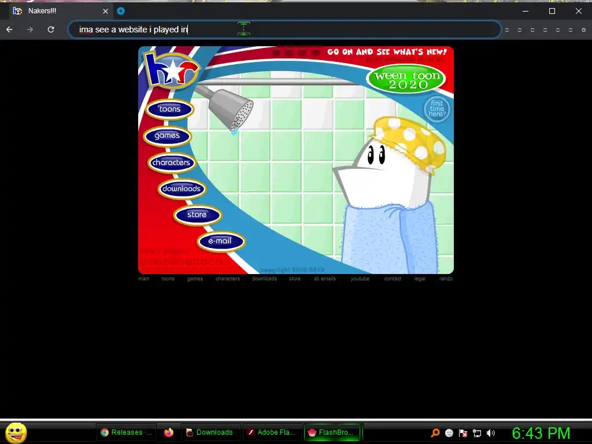Follow the 'rando' footer link
Image resolution: width=592 pixels, height=444 pixels.
click(x=446, y=279)
